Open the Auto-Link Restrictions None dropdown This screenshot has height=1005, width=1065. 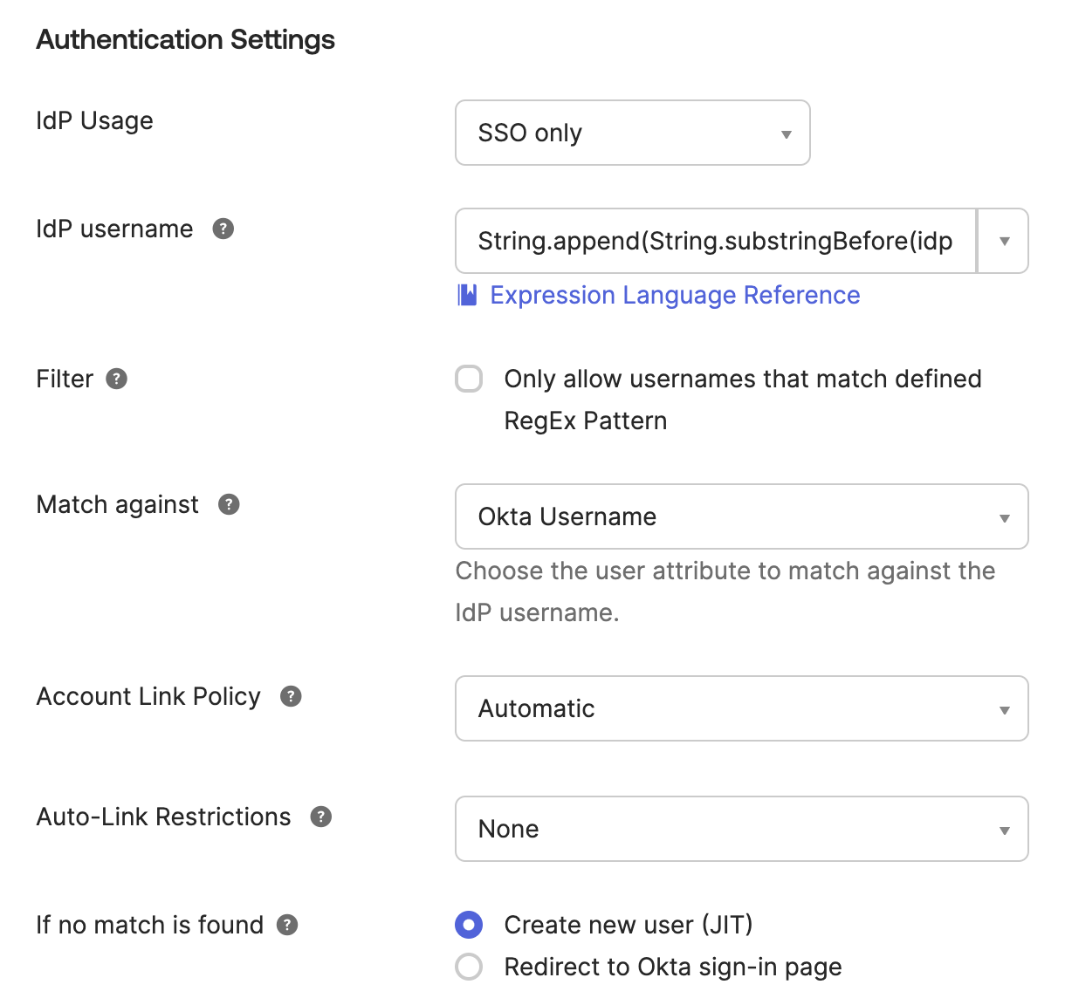[741, 829]
